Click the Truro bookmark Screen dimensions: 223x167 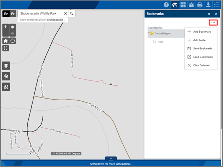[x=160, y=42]
